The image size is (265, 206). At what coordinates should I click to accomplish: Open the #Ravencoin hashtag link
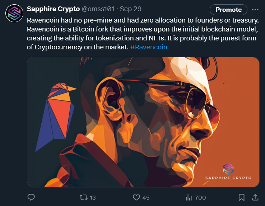coord(149,47)
